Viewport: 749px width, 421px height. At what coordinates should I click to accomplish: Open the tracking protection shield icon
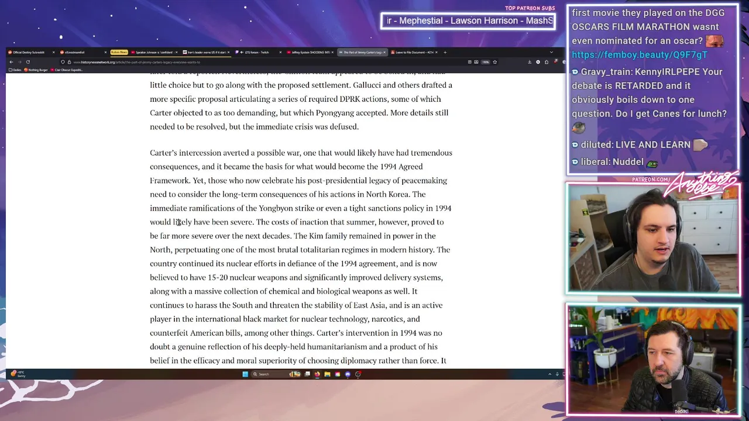(x=63, y=62)
